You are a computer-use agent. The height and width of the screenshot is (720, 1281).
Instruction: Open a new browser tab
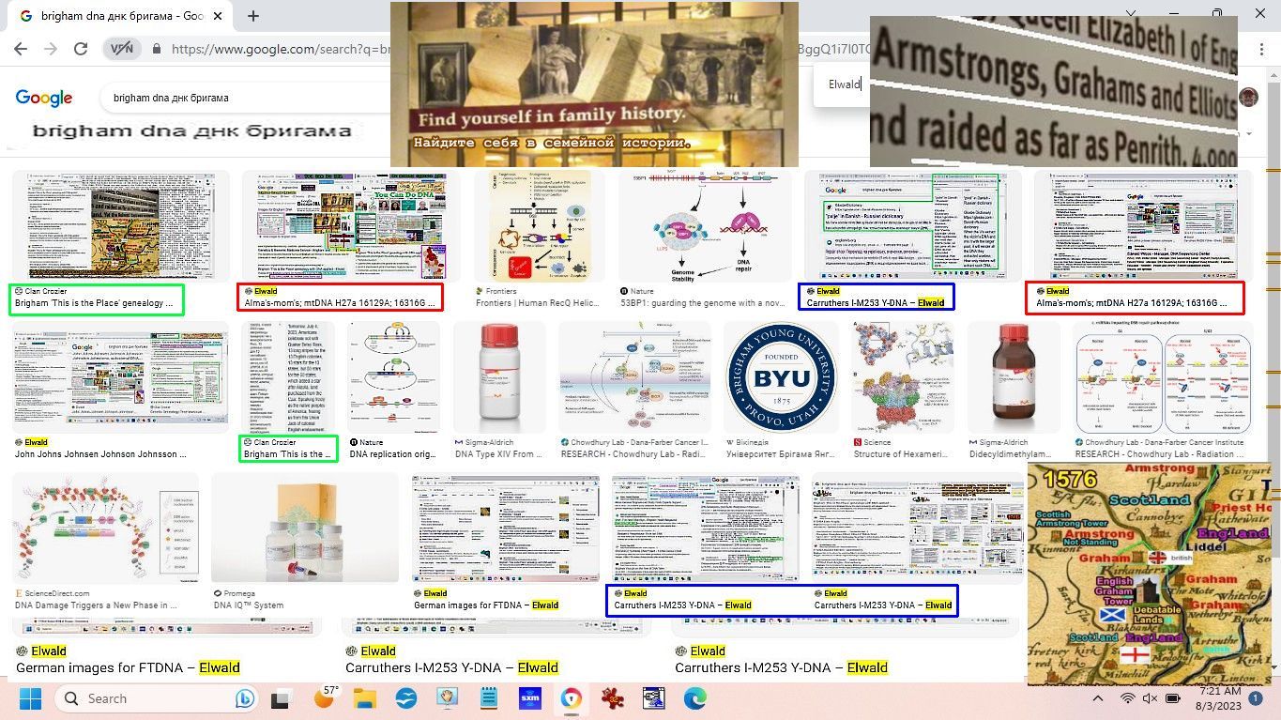pos(253,16)
